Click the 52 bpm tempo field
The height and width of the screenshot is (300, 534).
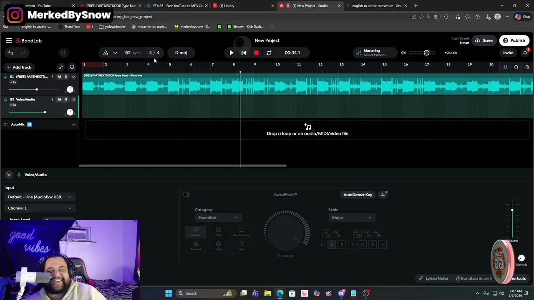tap(132, 53)
